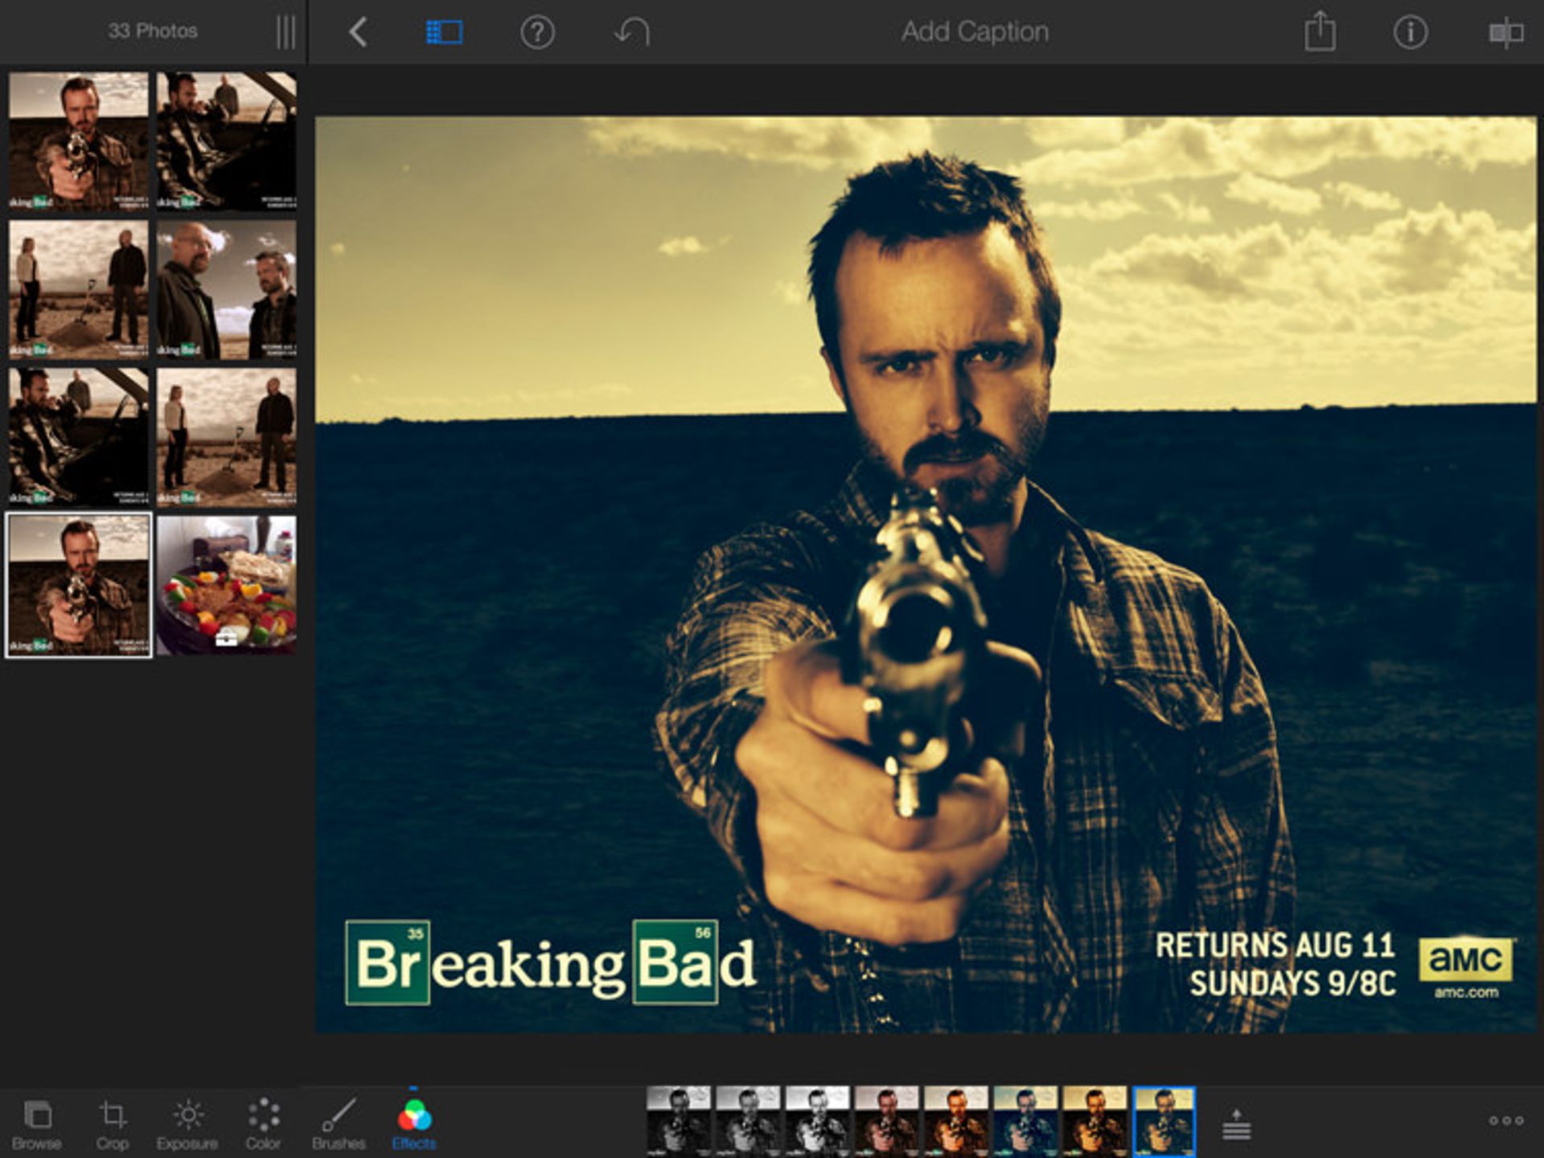
Task: Show photo info via the i icon
Action: [x=1410, y=33]
